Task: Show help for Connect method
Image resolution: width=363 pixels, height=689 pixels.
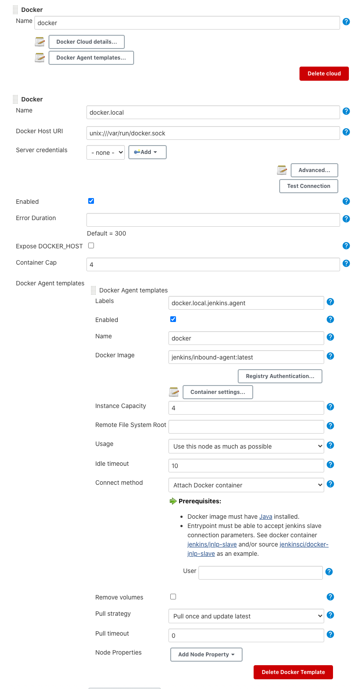Action: pos(330,484)
